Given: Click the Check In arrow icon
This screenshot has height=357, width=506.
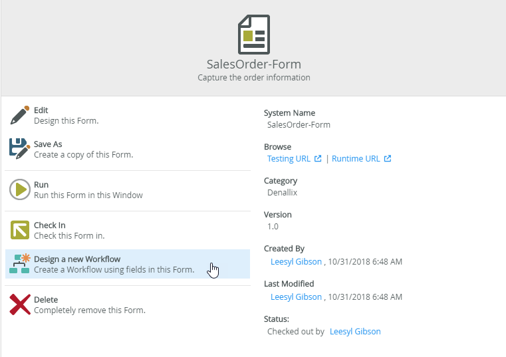Looking at the screenshot, I should (x=20, y=230).
